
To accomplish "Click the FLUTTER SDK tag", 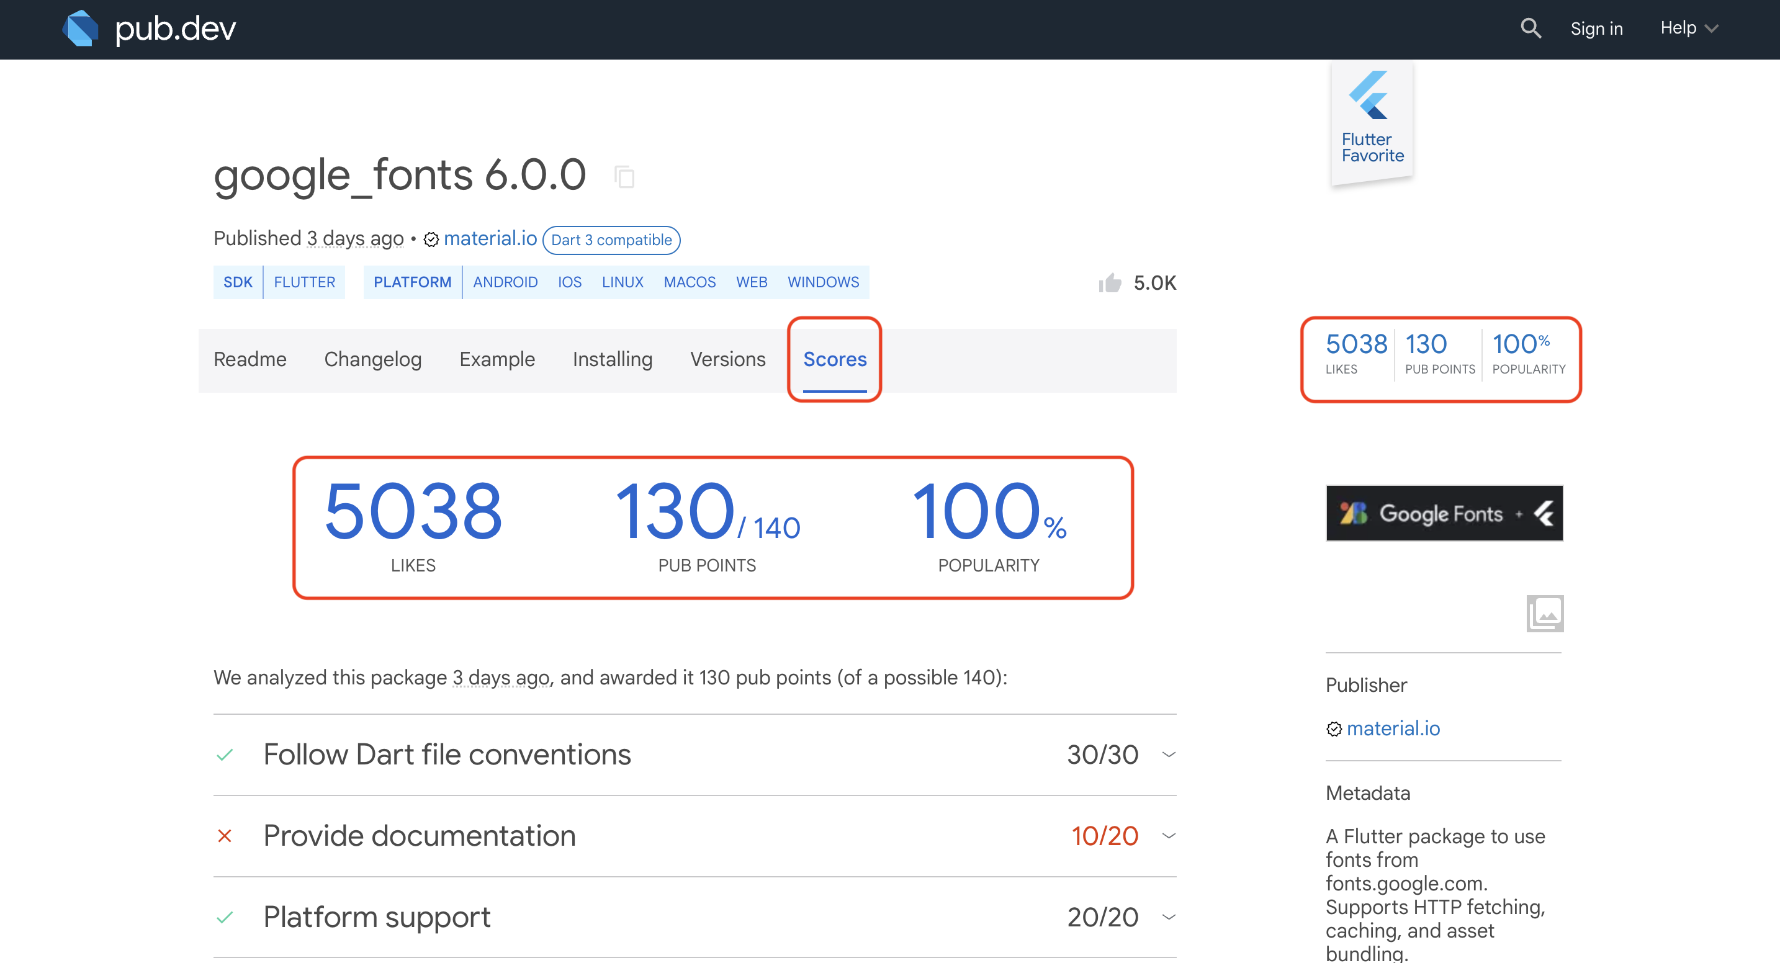I will pos(304,282).
